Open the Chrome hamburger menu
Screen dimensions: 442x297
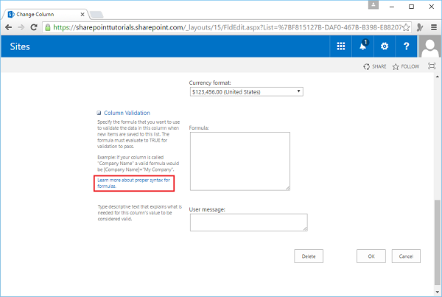pyautogui.click(x=434, y=27)
